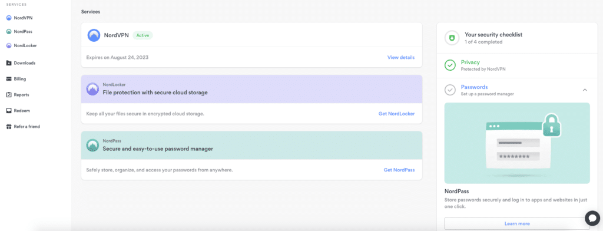The width and height of the screenshot is (603, 231).
Task: Click the Privacy checklist heading
Action: pyautogui.click(x=470, y=62)
